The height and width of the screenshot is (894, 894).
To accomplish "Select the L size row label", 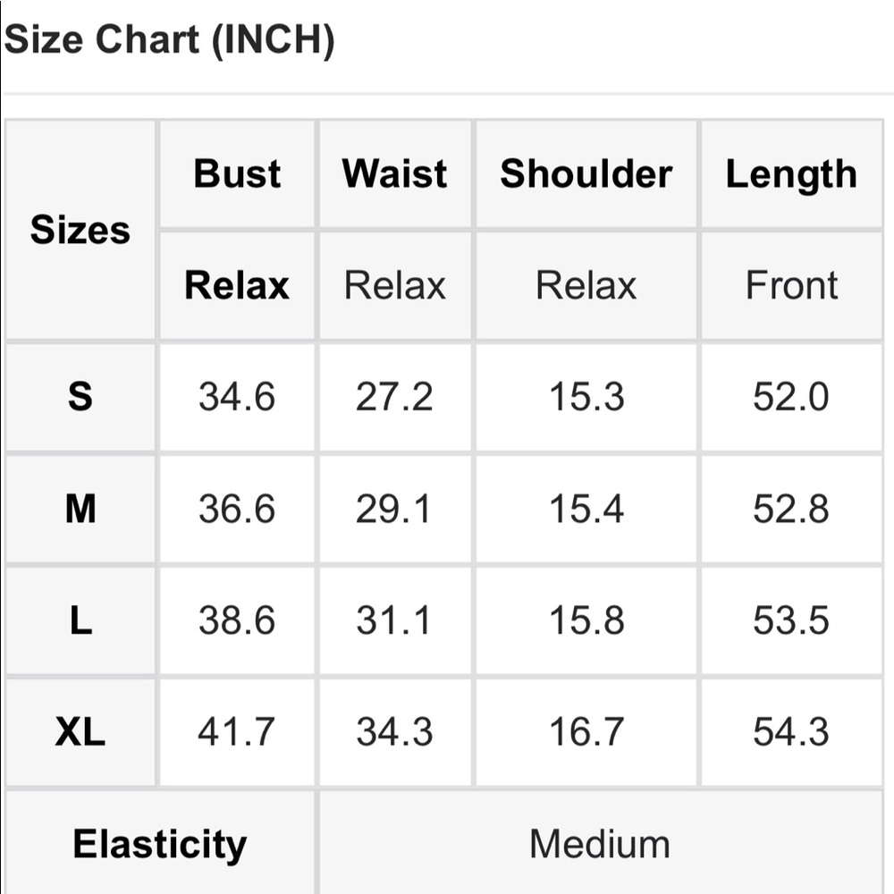I will point(80,620).
